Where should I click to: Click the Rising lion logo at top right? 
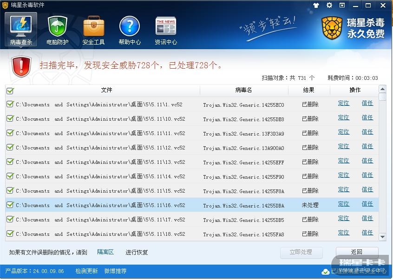pos(332,28)
